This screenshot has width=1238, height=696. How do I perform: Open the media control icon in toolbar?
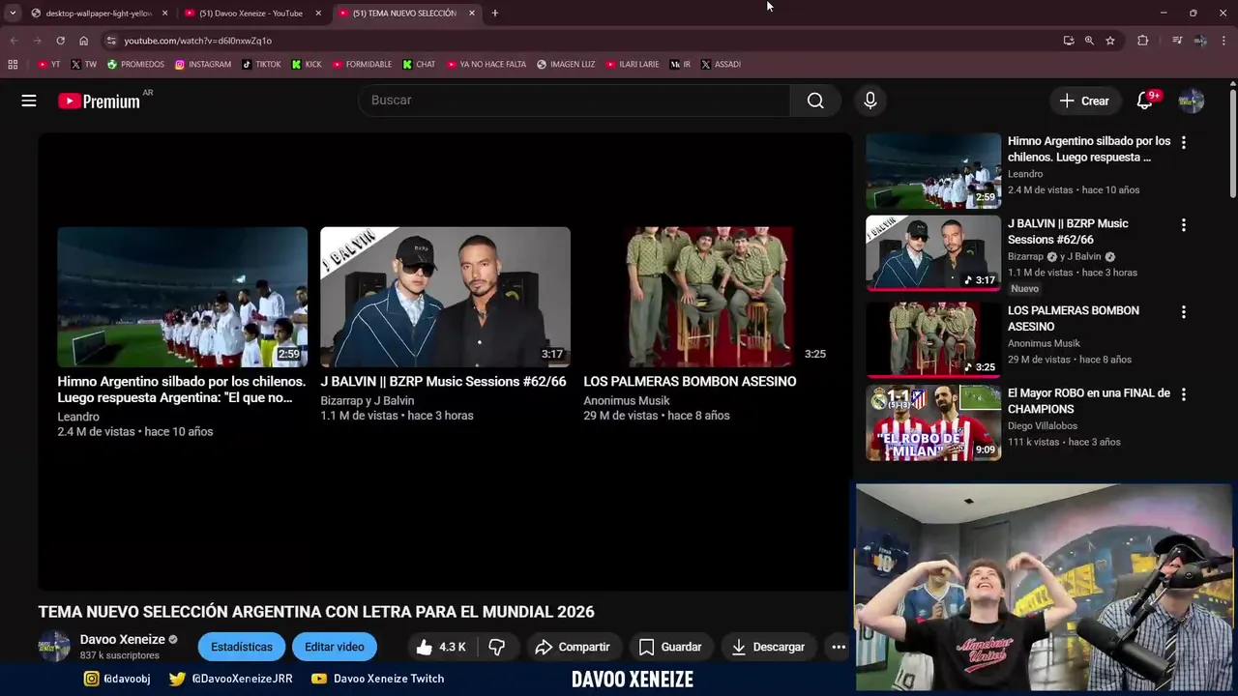point(1177,41)
